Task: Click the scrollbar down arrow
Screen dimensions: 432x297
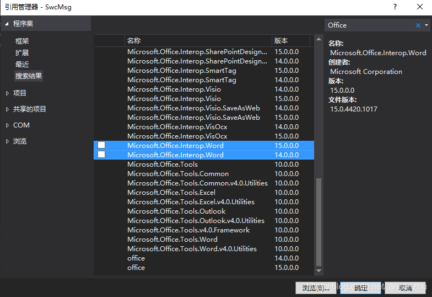Action: (x=318, y=271)
